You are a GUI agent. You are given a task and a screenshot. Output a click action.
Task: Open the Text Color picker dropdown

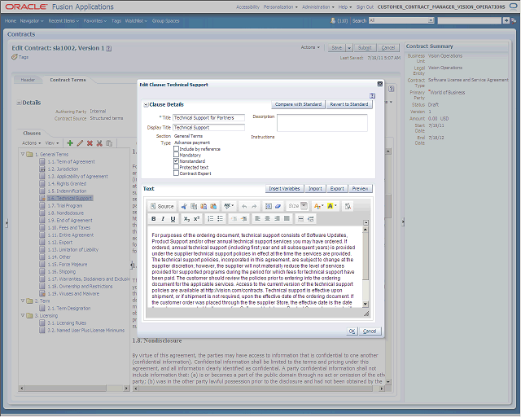click(x=318, y=207)
